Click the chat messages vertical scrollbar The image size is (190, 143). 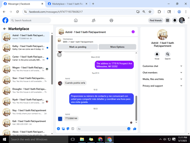136,108
